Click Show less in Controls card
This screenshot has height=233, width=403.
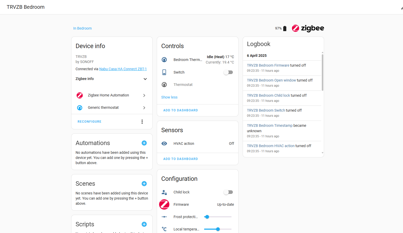(x=169, y=97)
